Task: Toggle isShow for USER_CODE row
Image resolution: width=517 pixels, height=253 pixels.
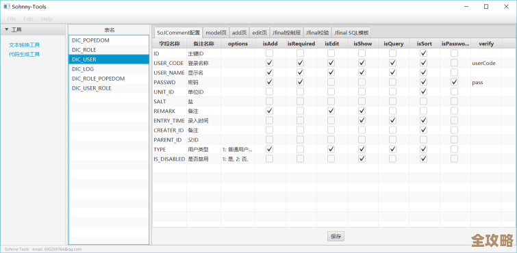Action: coord(362,62)
